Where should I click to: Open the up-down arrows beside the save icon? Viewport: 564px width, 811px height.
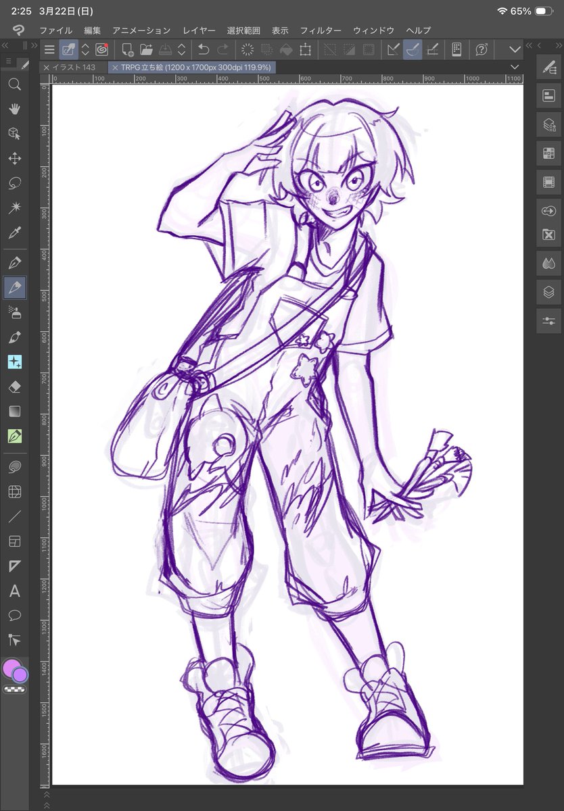tap(182, 49)
